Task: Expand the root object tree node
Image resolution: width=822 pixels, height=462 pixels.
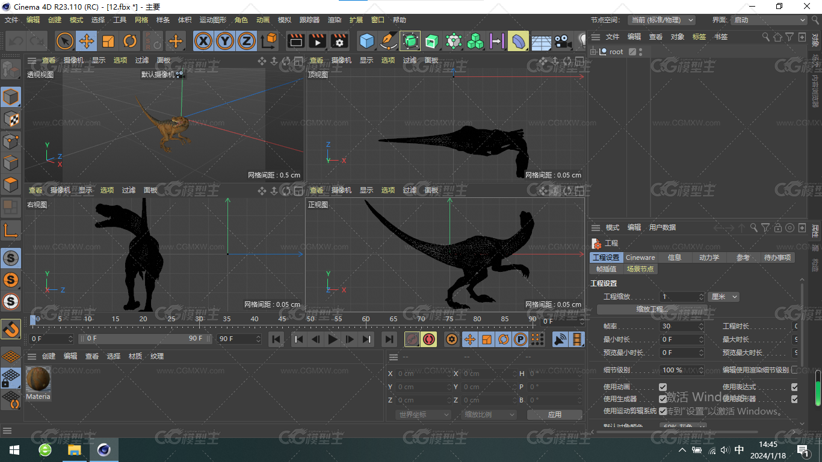Action: click(593, 52)
